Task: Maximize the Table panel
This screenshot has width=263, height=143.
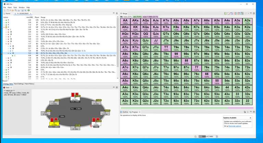Action: pyautogui.click(x=117, y=88)
